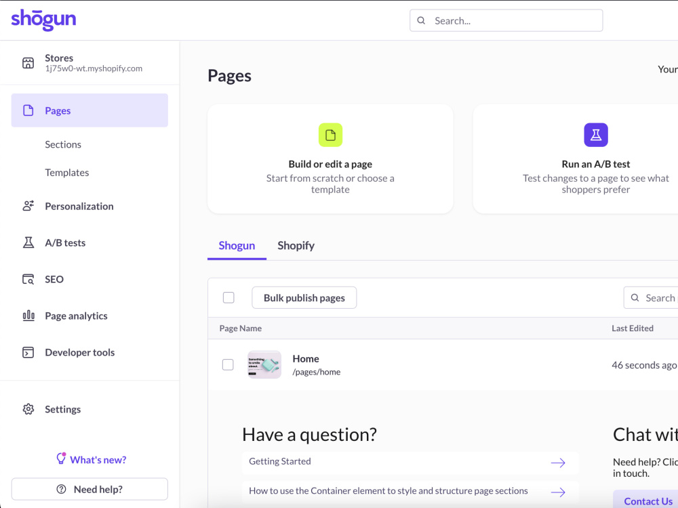Click the Page analytics bar chart icon
The image size is (678, 508).
pyautogui.click(x=28, y=316)
